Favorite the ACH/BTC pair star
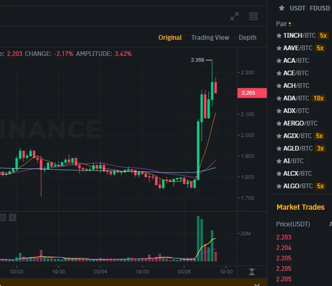Viewport: 332px width, 286px height. pyautogui.click(x=279, y=86)
